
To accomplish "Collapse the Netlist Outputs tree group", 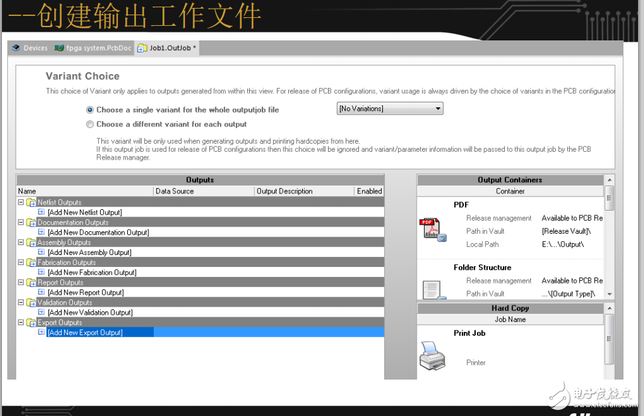I will (x=21, y=202).
